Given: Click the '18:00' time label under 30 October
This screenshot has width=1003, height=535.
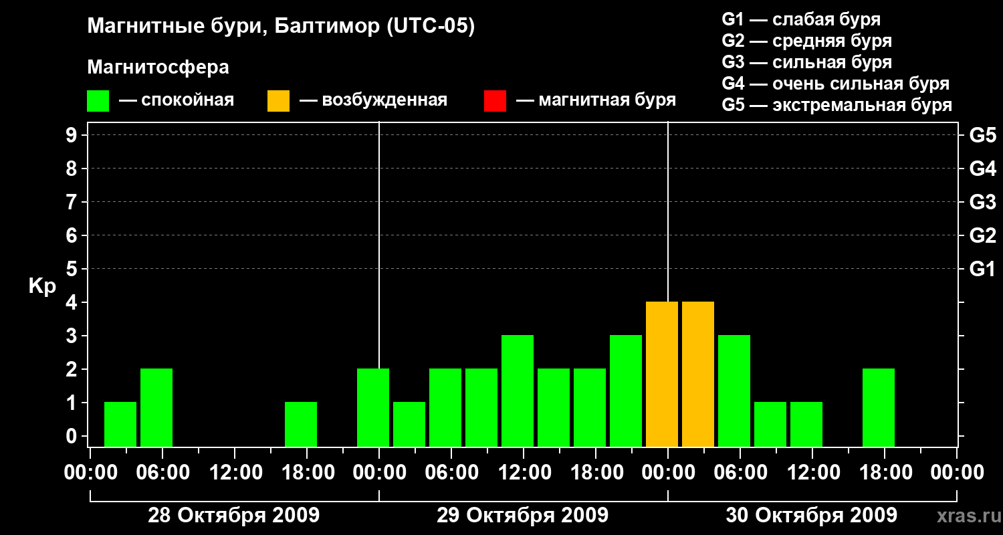Looking at the screenshot, I should coord(885,473).
